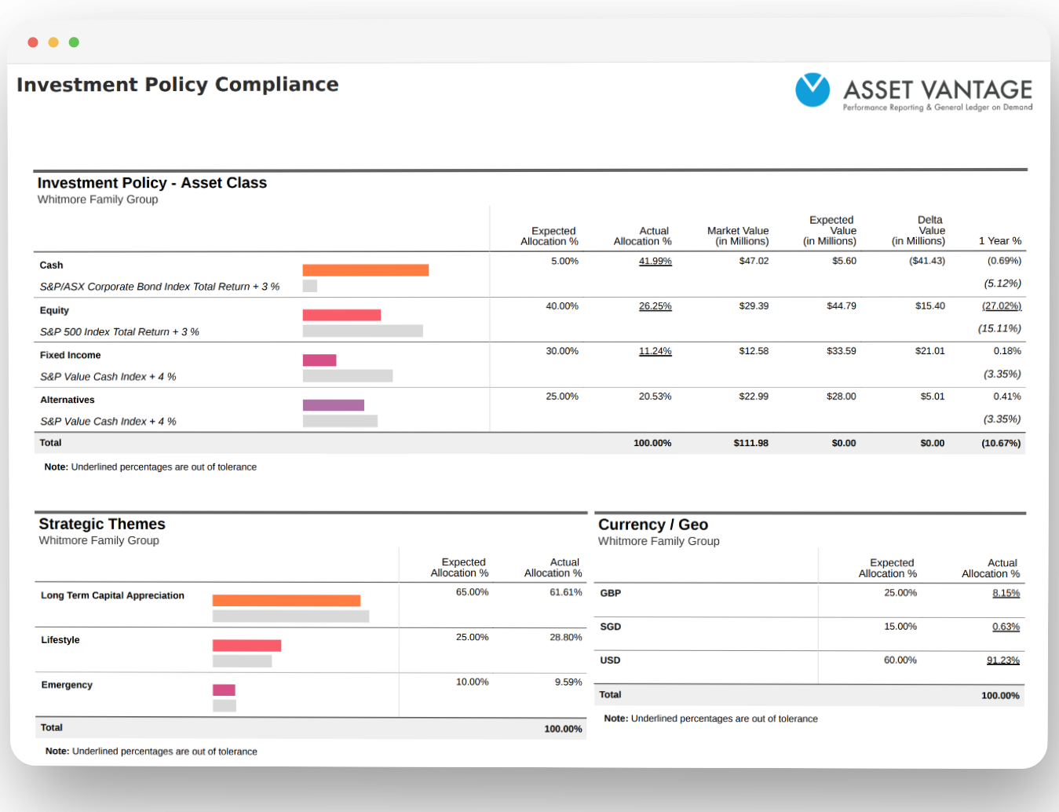Open underlined 11.24% Fixed Income allocation

pos(655,351)
